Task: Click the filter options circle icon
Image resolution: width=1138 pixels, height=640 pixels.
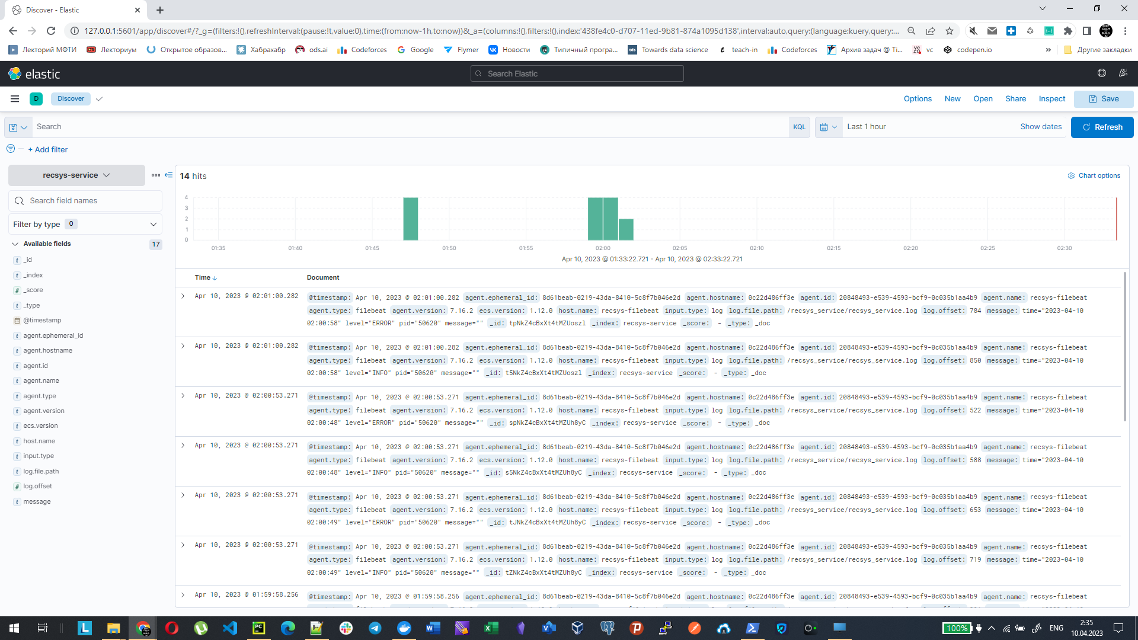Action: [x=11, y=149]
